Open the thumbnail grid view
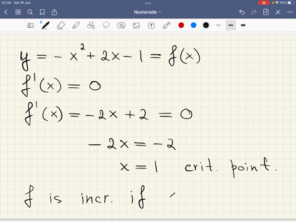 click(18, 12)
